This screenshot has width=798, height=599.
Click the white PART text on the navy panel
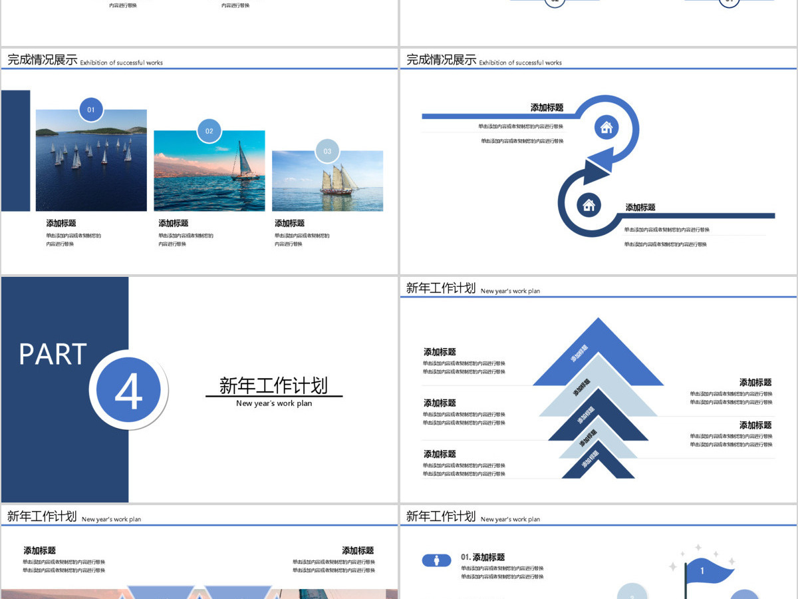pos(53,354)
